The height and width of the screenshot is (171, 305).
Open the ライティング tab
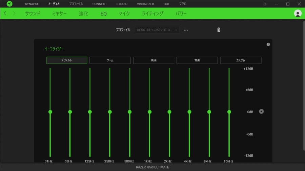[x=152, y=14]
